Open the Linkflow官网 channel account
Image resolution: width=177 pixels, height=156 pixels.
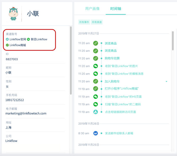click(18, 39)
